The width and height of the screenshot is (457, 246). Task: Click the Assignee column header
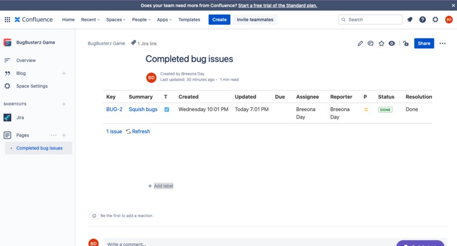307,97
